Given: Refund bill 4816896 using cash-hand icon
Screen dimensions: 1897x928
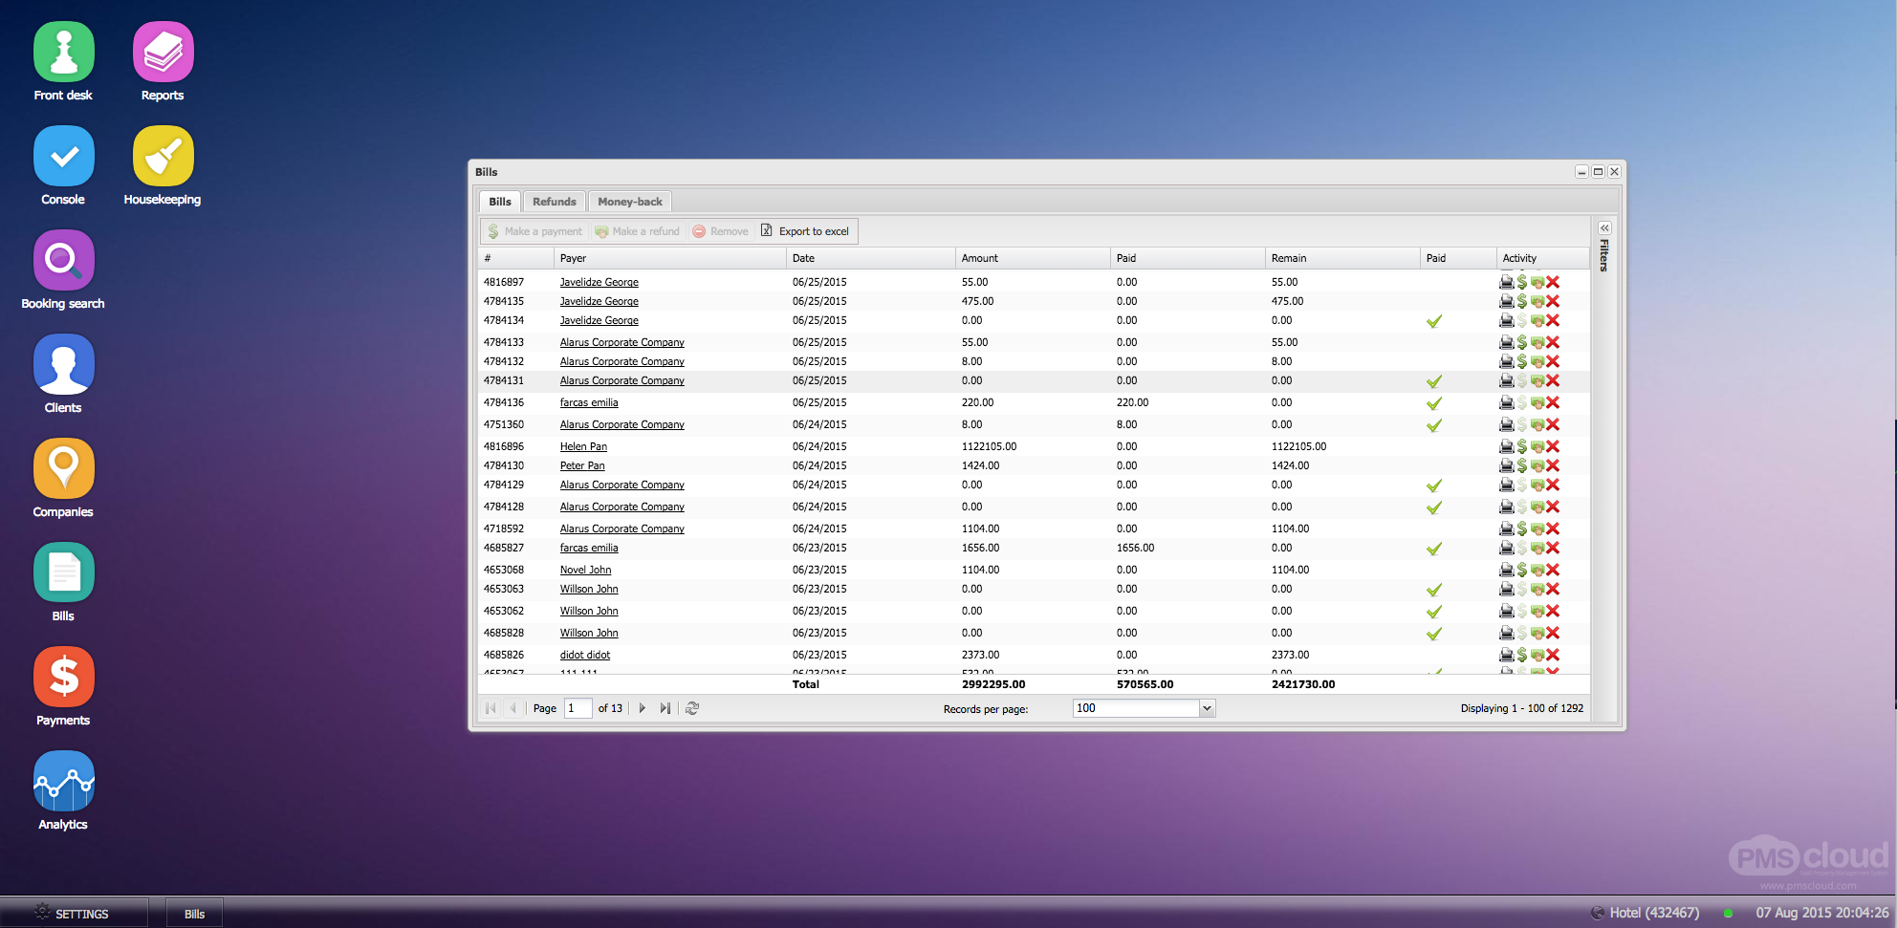Looking at the screenshot, I should pyautogui.click(x=1537, y=446).
